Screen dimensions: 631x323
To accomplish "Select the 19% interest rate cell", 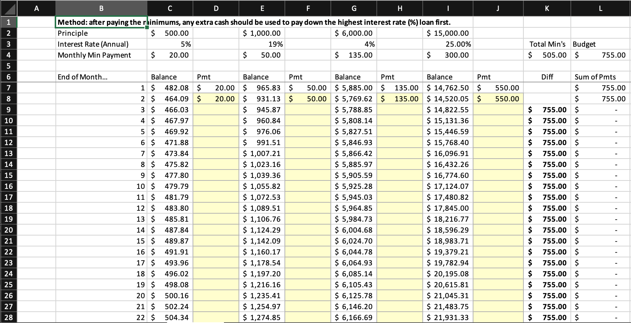I will (x=262, y=44).
